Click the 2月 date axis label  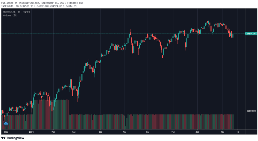pos(53,132)
